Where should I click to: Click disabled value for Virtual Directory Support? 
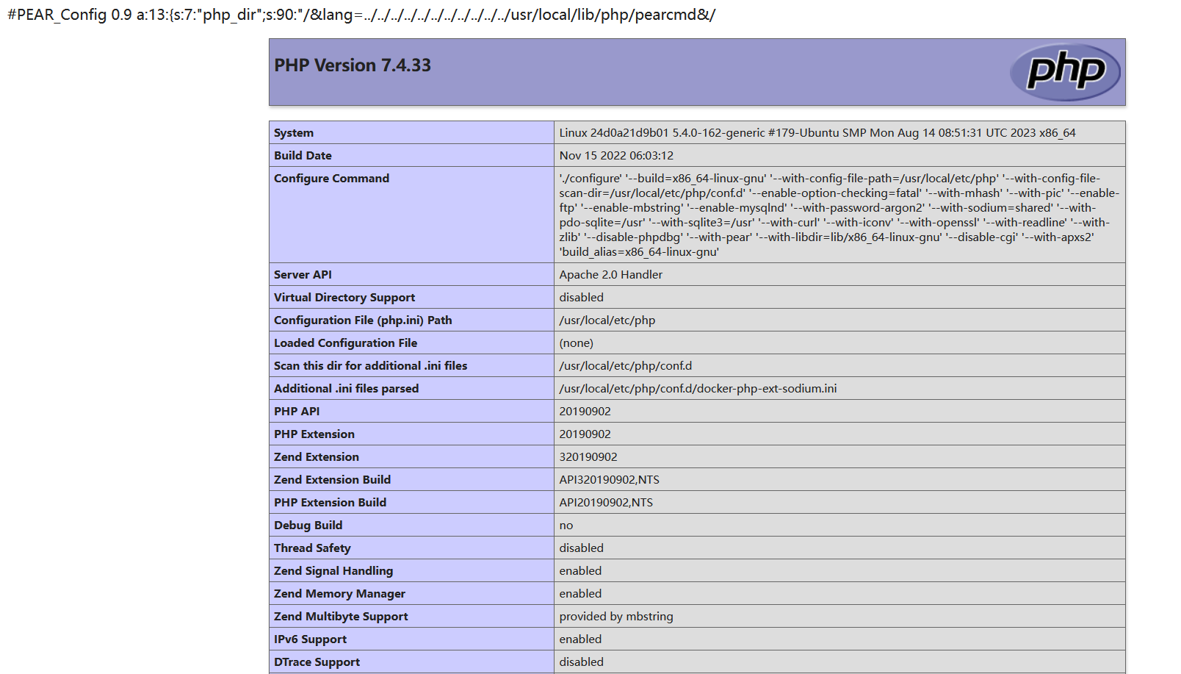(x=581, y=298)
